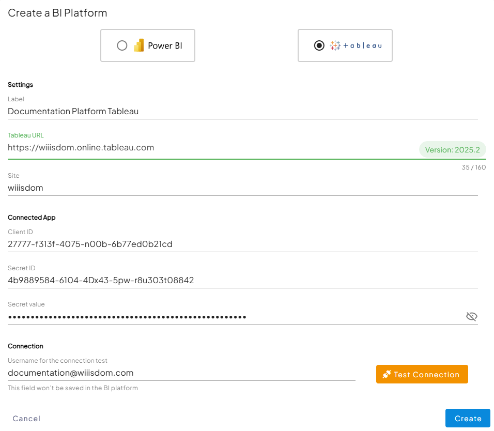Click the 35 / 160 character counter
Viewport: 494px width, 431px height.
coord(473,167)
